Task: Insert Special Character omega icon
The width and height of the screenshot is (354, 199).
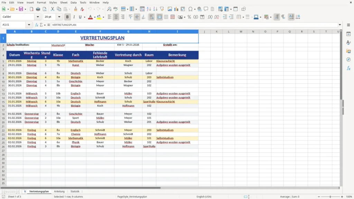Action: coord(190,9)
